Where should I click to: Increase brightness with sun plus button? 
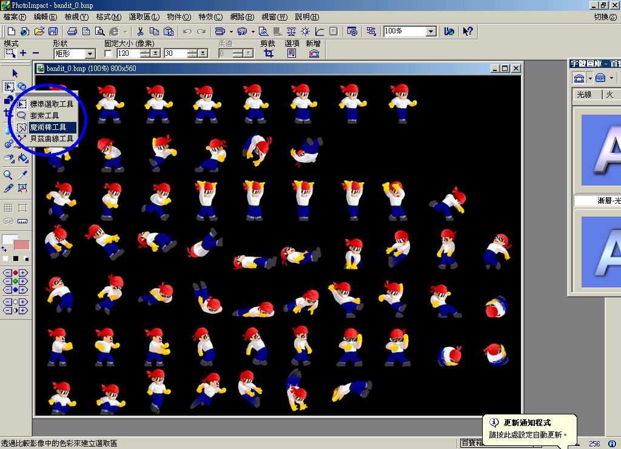[23, 302]
